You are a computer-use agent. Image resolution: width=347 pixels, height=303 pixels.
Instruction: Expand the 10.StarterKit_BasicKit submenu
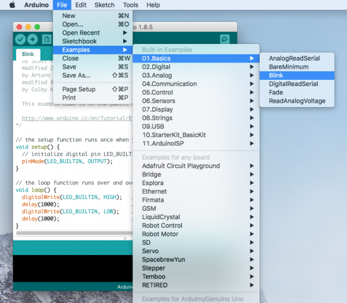[x=196, y=135]
